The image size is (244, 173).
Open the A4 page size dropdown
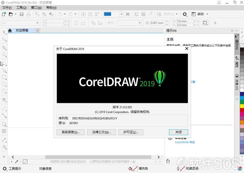coord(37,23)
